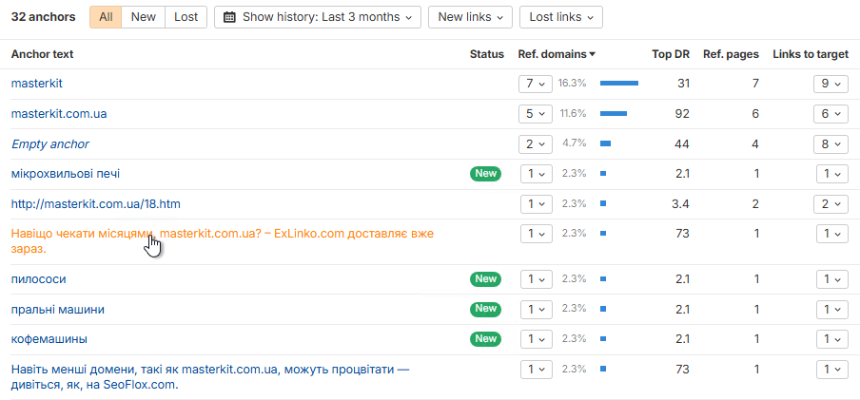
Task: Select the All filter tab
Action: click(106, 17)
